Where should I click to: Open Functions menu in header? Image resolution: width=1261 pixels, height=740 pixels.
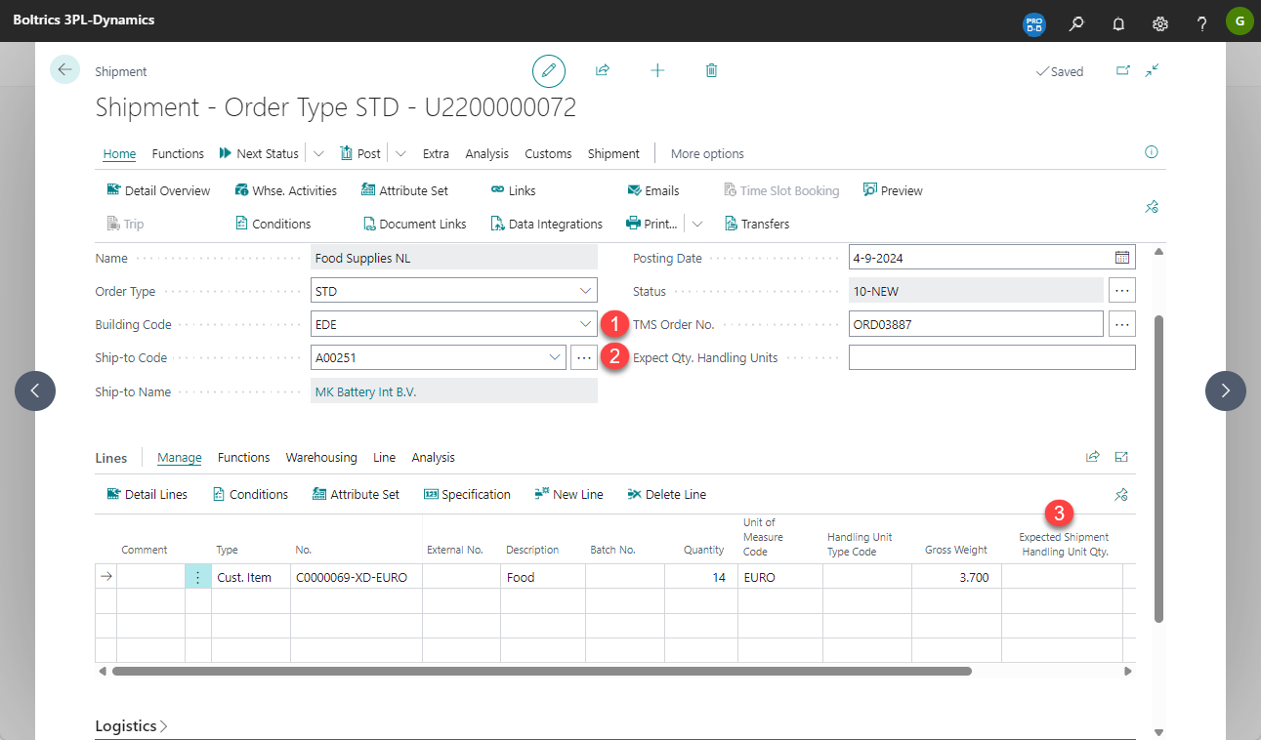(178, 153)
